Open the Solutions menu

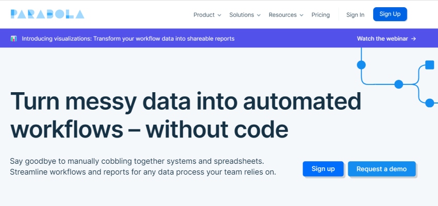pyautogui.click(x=241, y=15)
